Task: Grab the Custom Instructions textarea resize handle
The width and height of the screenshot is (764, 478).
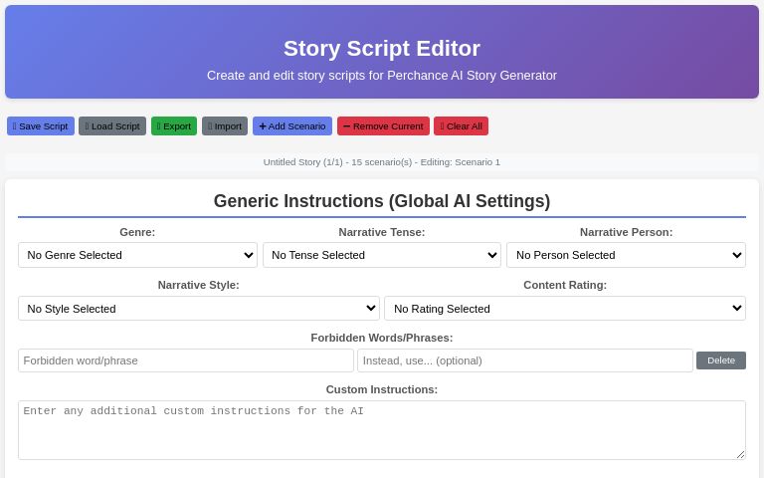Action: coord(740,454)
